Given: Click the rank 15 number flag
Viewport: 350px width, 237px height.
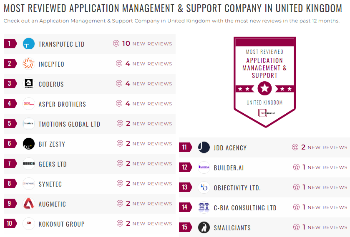Looking at the screenshot, I should [185, 227].
